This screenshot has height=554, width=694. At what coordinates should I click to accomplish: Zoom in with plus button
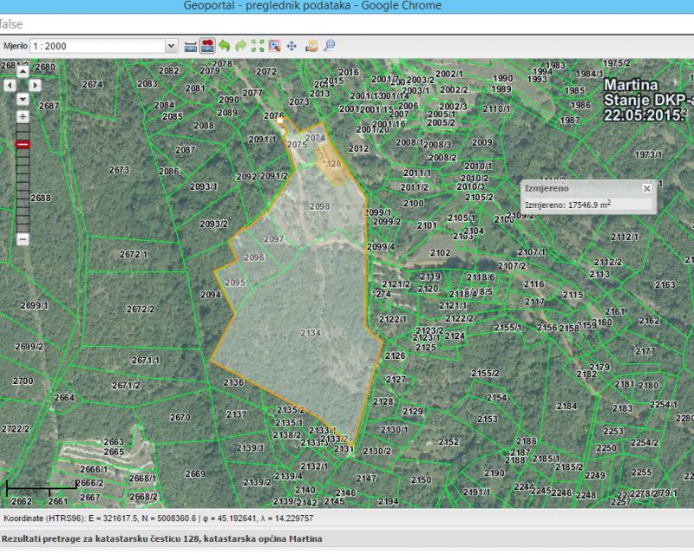(23, 117)
